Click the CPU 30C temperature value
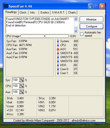This screenshot has height=128, width=110. pos(75,45)
